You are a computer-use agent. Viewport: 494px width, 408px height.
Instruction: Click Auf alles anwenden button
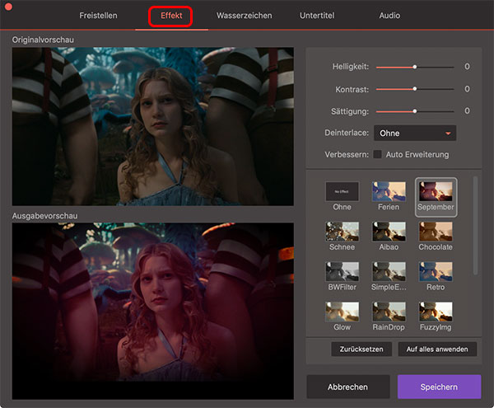[x=437, y=349]
